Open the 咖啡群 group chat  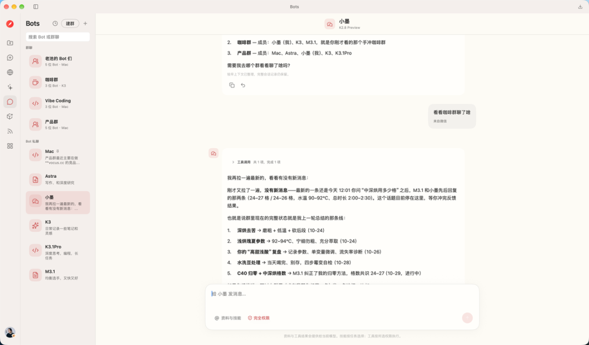pos(58,82)
